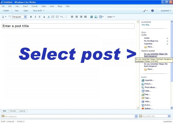Open the Table menu
This screenshot has height=123, width=173.
pos(44,6)
